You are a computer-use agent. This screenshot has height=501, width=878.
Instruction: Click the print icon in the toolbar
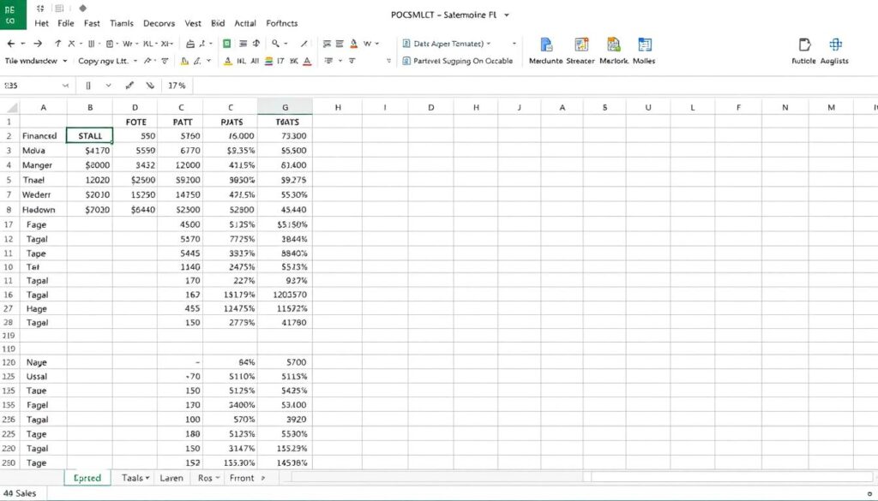(x=190, y=44)
